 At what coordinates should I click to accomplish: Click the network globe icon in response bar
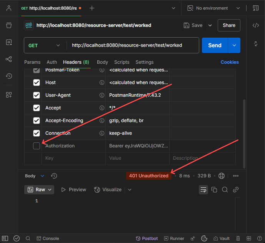click(x=222, y=176)
